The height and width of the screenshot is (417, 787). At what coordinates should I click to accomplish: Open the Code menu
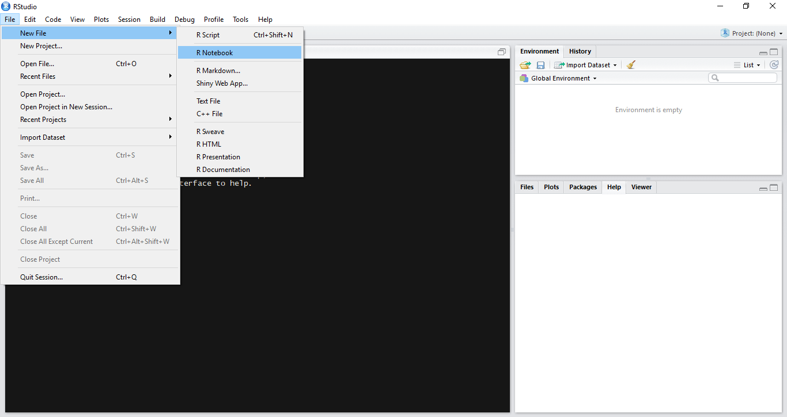(53, 20)
